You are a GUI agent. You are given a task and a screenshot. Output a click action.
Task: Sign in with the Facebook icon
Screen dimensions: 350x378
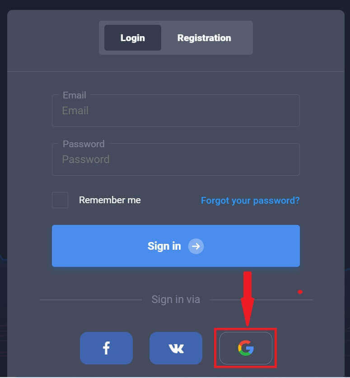point(106,348)
